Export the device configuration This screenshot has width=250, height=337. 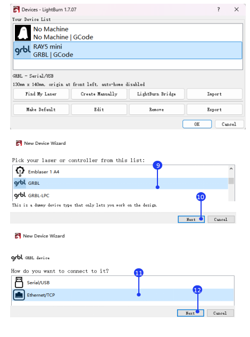click(x=214, y=109)
